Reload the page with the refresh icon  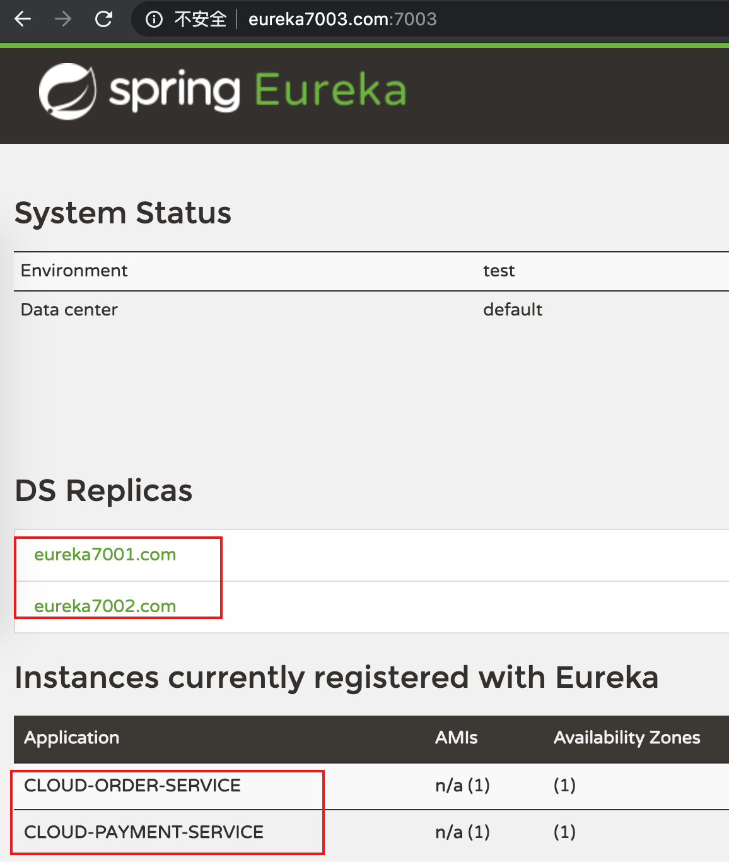pos(103,19)
